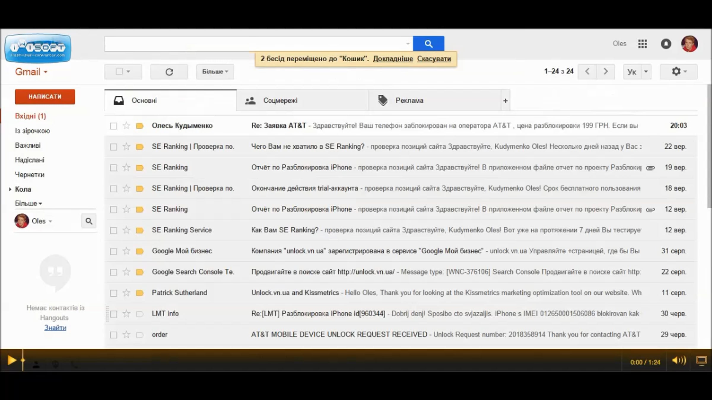Star the email from order
The image size is (712, 400).
click(x=126, y=335)
